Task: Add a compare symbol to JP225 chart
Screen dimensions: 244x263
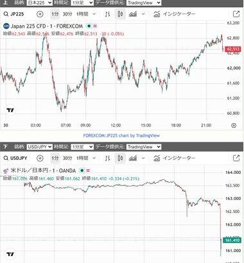Action: (40, 14)
